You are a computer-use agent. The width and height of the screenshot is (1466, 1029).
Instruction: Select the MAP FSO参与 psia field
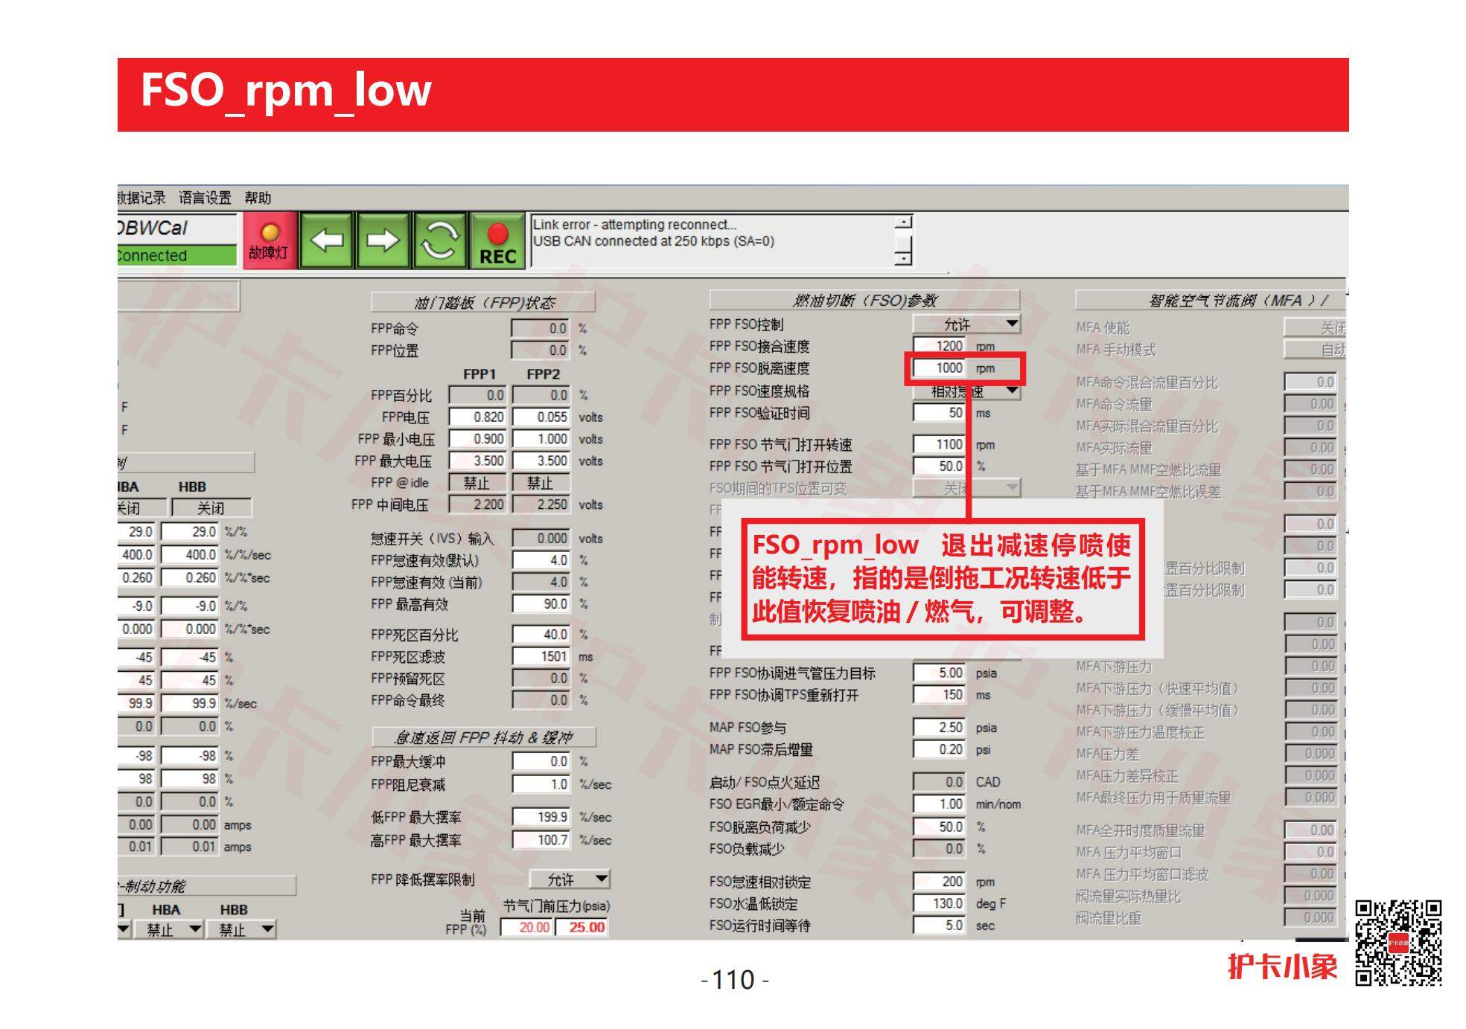(940, 727)
